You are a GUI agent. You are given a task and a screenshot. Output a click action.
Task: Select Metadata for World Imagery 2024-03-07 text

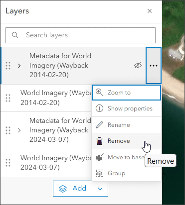[x=60, y=130]
